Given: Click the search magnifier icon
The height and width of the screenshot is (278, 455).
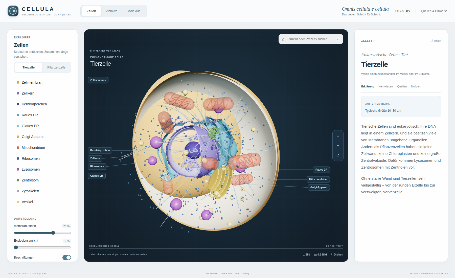Looking at the screenshot, I should pyautogui.click(x=283, y=39).
